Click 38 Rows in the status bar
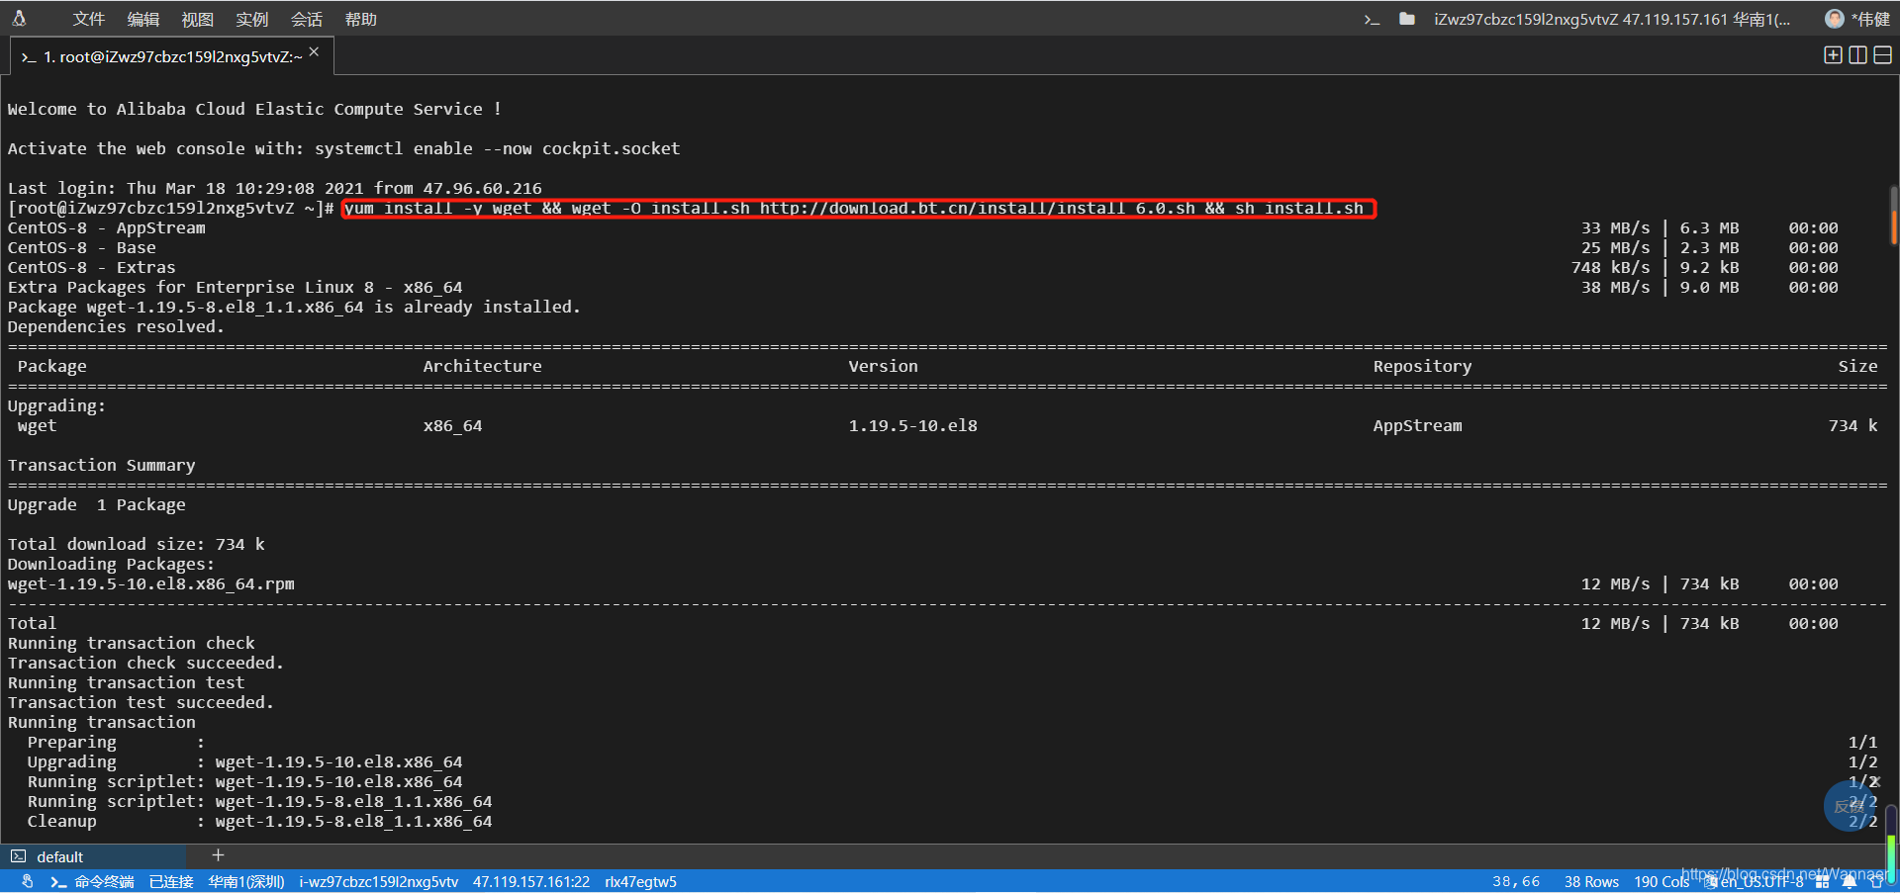 (1591, 881)
